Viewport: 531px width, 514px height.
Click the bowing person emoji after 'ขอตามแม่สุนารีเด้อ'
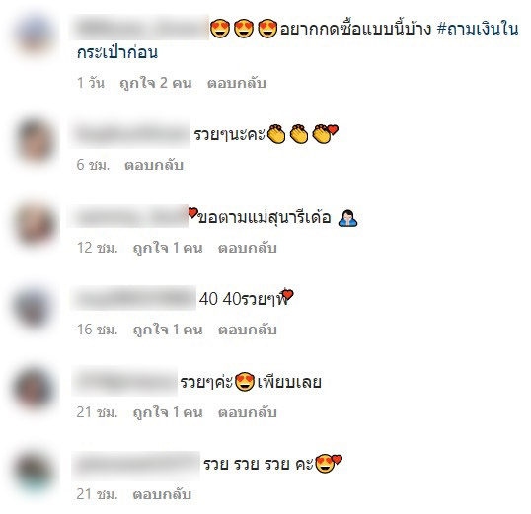point(347,218)
